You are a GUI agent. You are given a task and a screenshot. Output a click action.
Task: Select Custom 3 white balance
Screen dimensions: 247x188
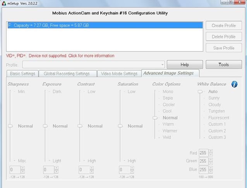217,137
